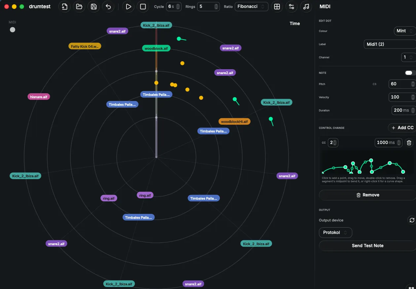Select the woodblock.aif sample label
Viewport: 416px width, 289px height.
click(156, 48)
